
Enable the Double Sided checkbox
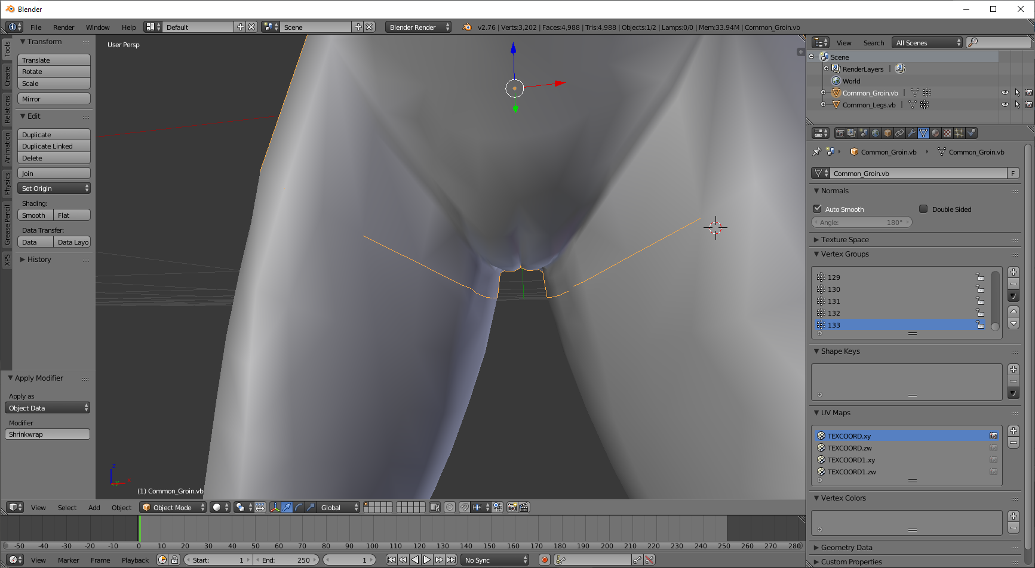point(923,209)
